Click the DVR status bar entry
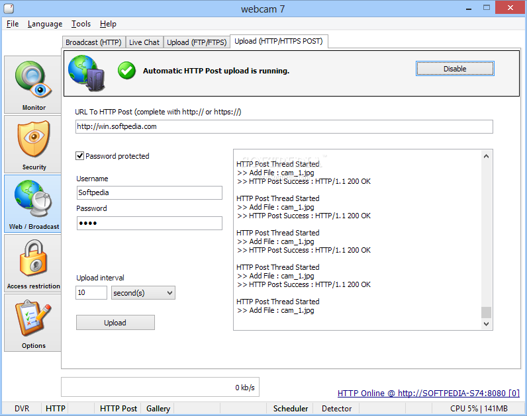 point(22,409)
